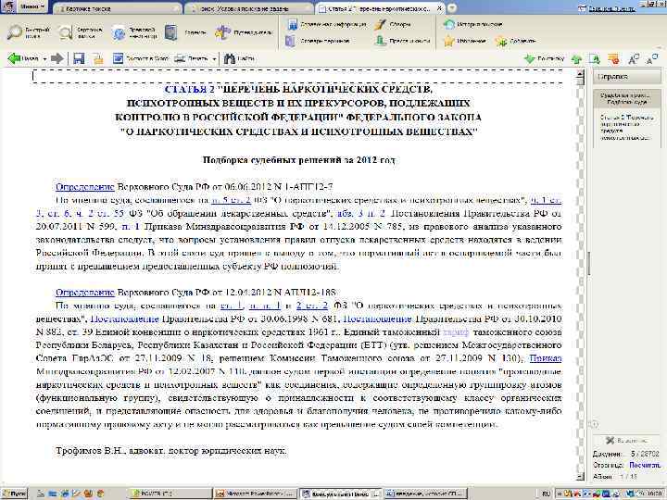Switch to the Microsoft PowerPoint taskbar button
667x500 pixels.
tap(256, 494)
